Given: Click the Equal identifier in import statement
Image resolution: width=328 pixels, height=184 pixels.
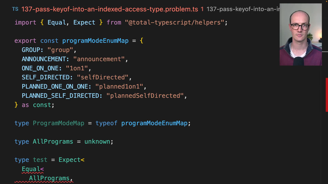Looking at the screenshot, I should click(x=57, y=22).
